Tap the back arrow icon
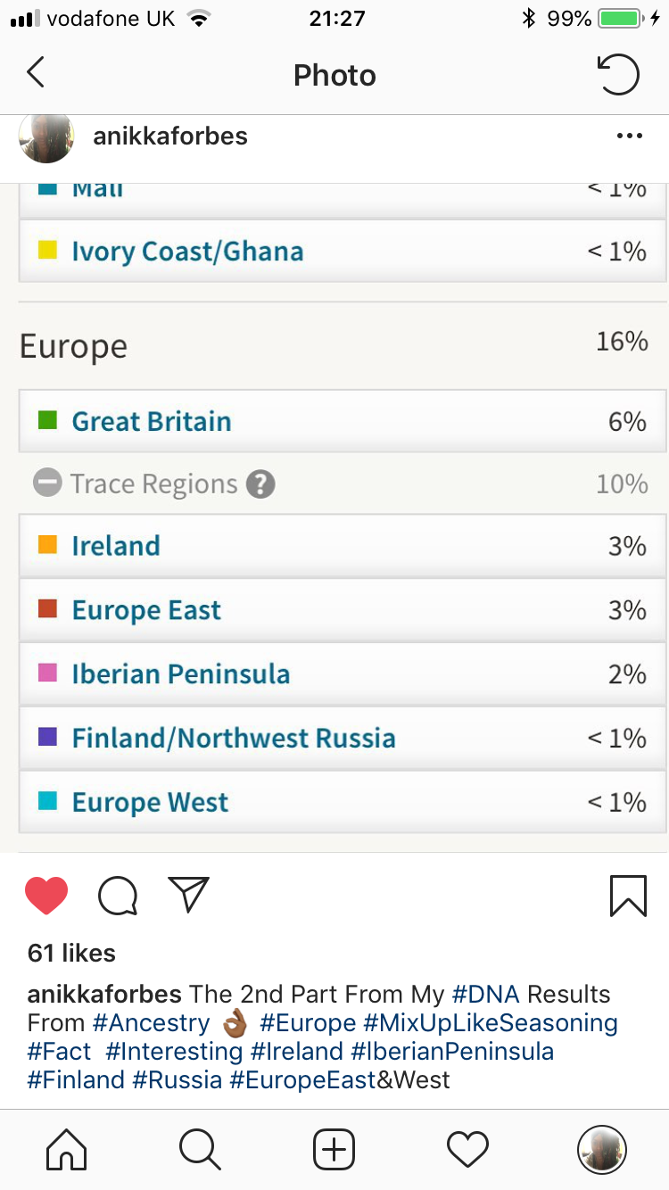Viewport: 669px width, 1190px height. pos(36,73)
